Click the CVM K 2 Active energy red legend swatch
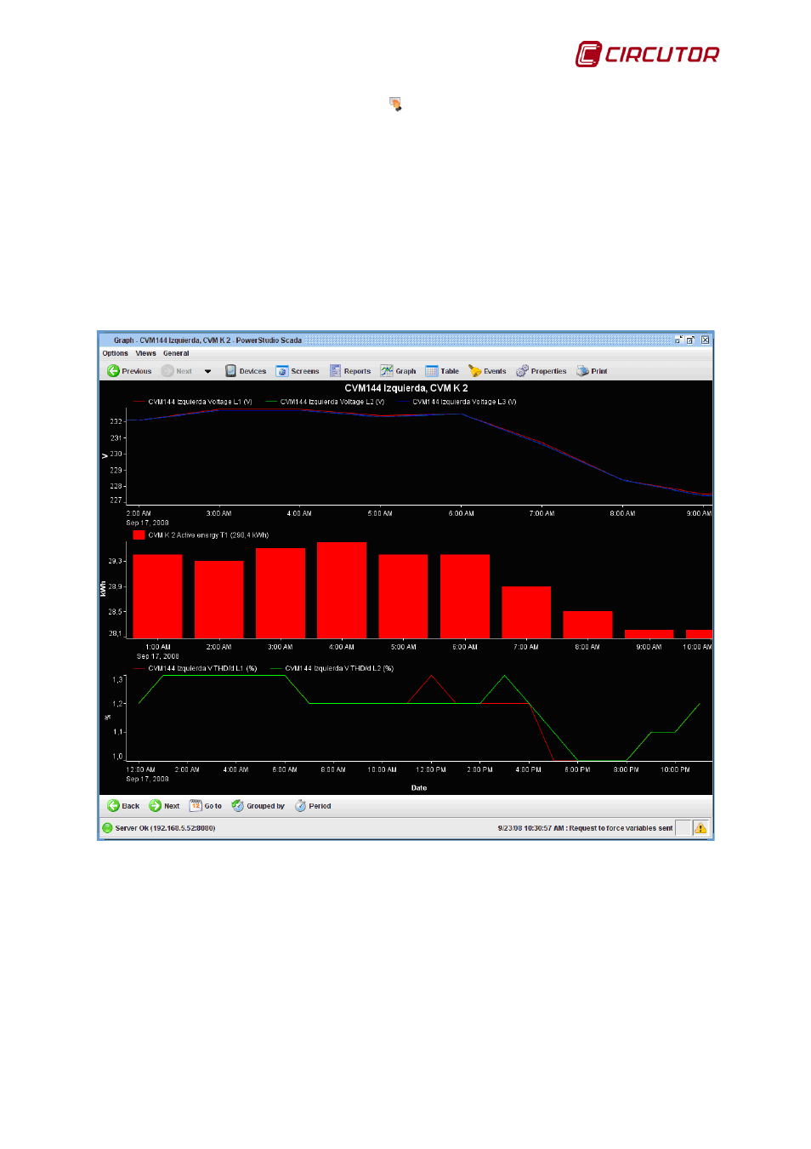This screenshot has height=1149, width=811. click(x=139, y=535)
